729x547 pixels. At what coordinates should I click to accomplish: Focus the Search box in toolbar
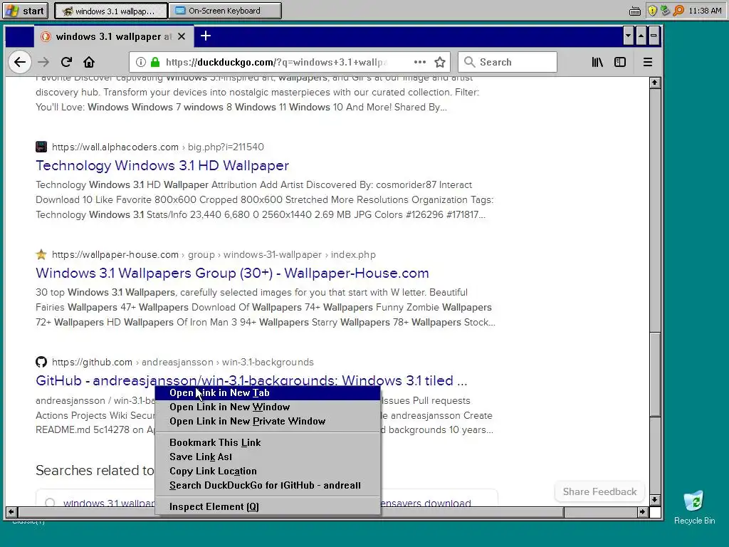[x=507, y=62]
